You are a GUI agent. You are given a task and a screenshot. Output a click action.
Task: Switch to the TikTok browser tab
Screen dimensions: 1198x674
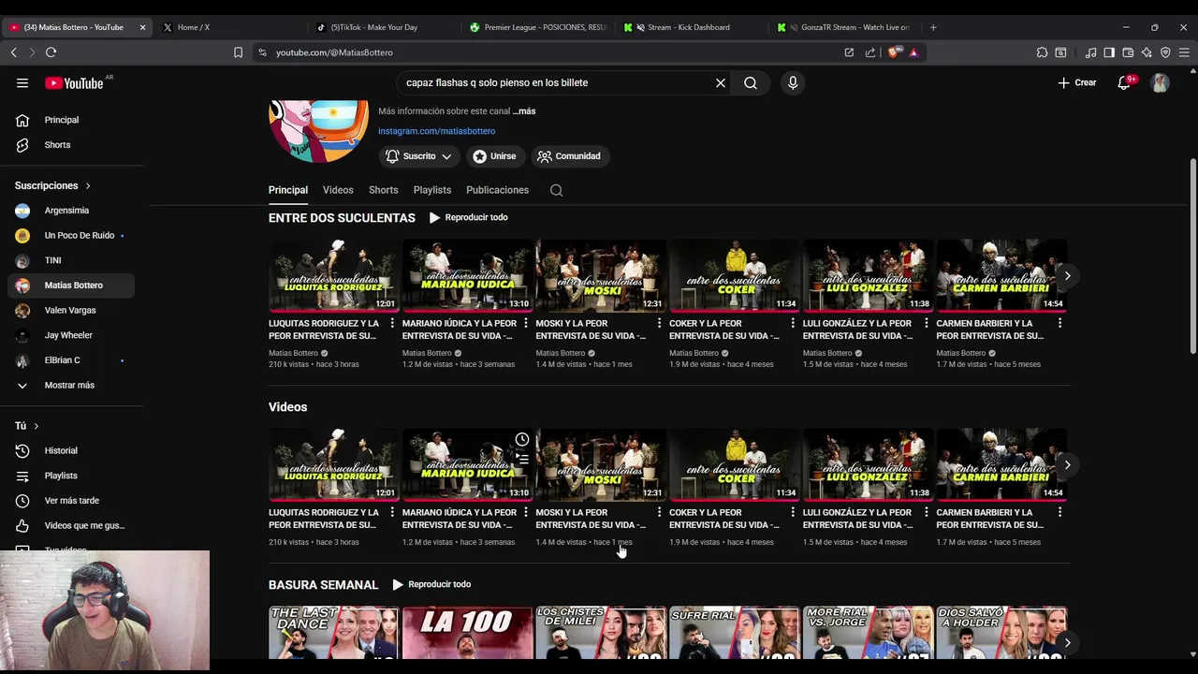[381, 27]
